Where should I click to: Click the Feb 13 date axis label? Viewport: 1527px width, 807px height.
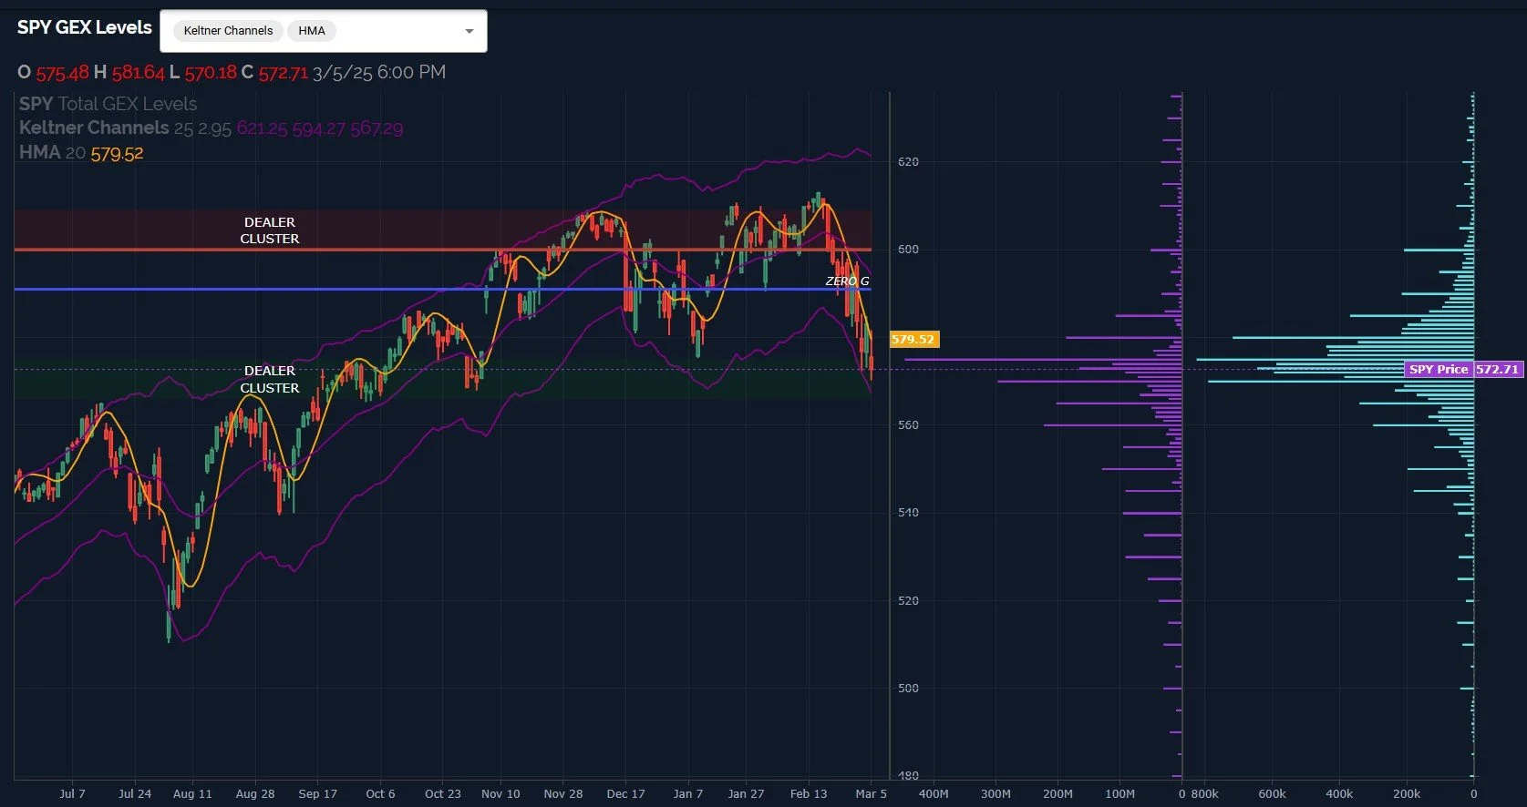pos(809,793)
